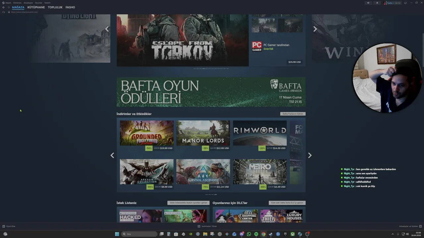Open the Yardım menu
This screenshot has width=424, height=238.
pyautogui.click(x=47, y=3)
